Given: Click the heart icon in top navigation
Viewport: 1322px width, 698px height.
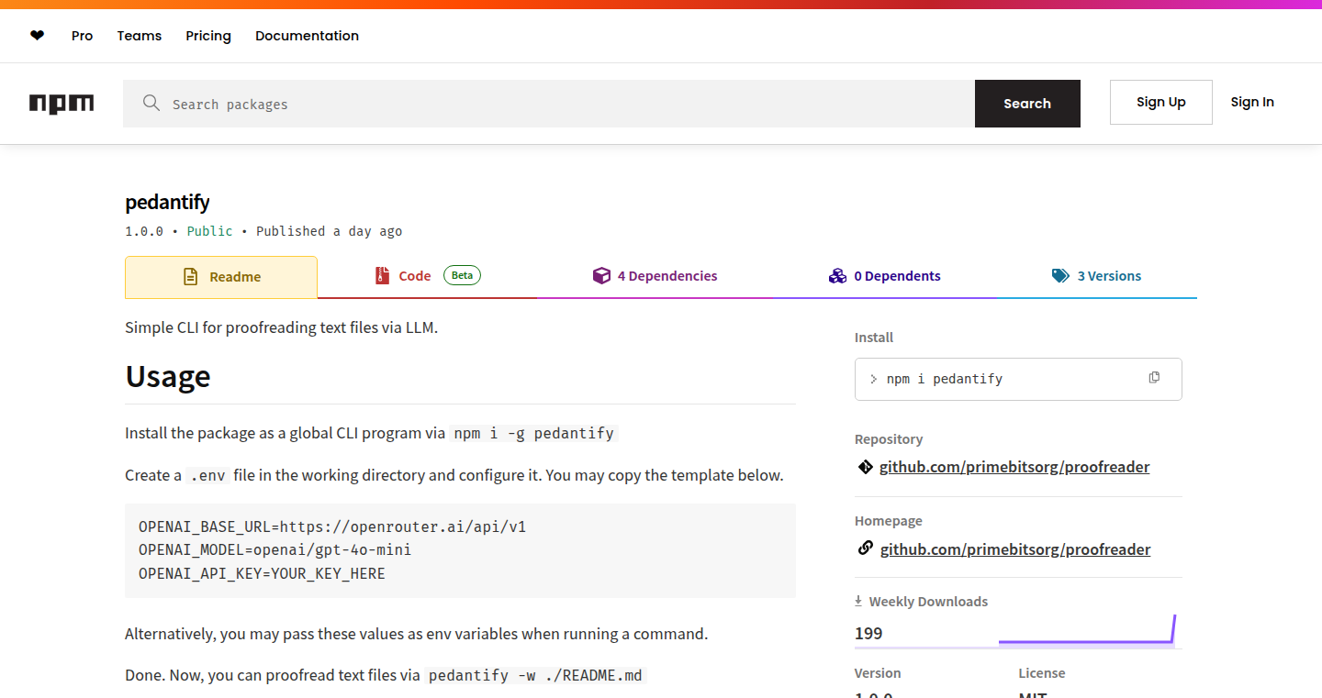Looking at the screenshot, I should coord(37,36).
